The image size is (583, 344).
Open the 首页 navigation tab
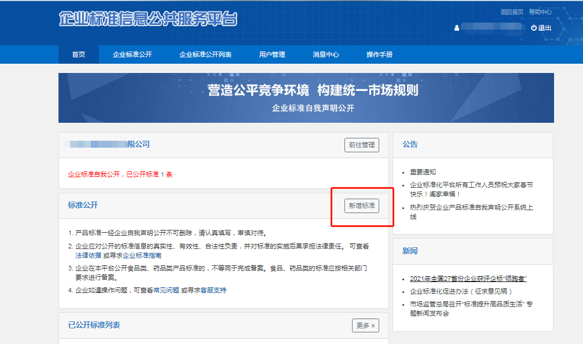pos(78,54)
